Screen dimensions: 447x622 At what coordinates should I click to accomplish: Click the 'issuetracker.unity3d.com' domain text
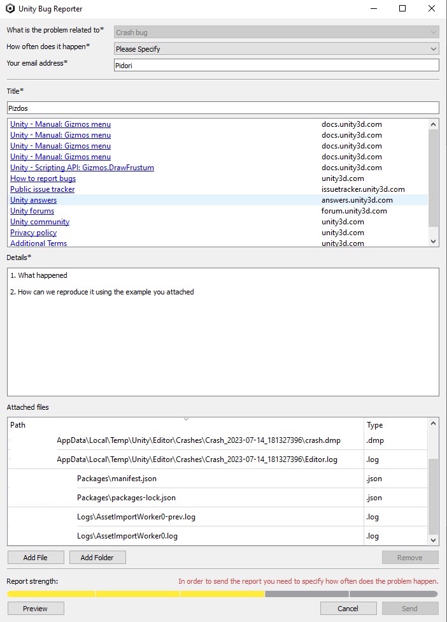pos(363,189)
